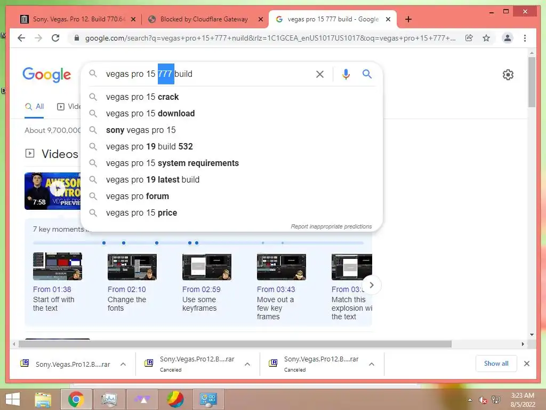This screenshot has height=410, width=546.
Task: Click the horizontal page scrollbar thumb
Action: pos(235,344)
